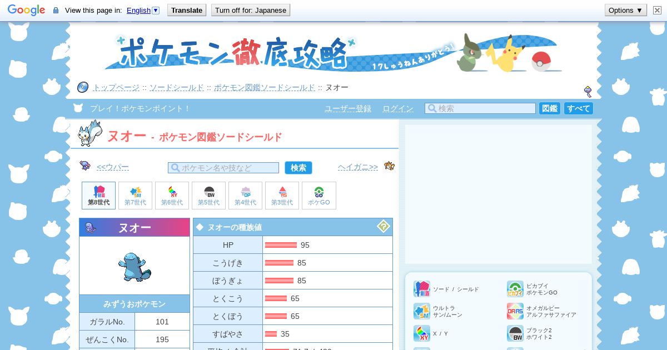Viewport: 667px width, 350px height.
Task: Click the Google logo in translate bar
Action: click(x=26, y=10)
